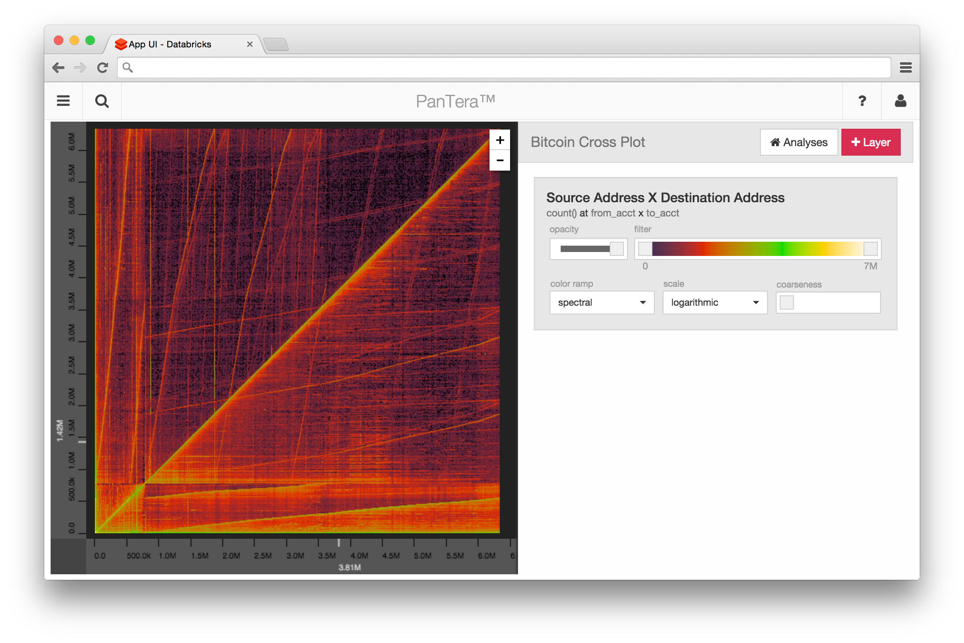Add a new layer with Layer button
The image size is (964, 643).
coord(871,142)
